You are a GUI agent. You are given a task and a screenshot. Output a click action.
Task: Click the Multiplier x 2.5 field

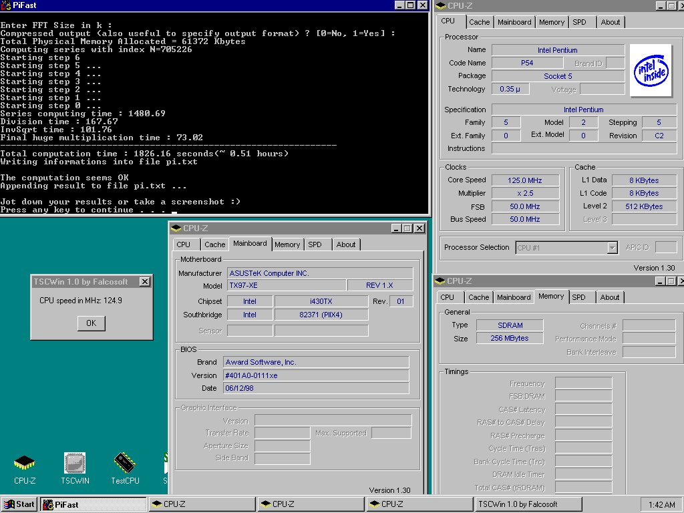point(525,193)
